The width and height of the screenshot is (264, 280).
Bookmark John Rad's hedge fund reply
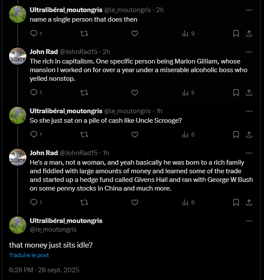pos(236,202)
